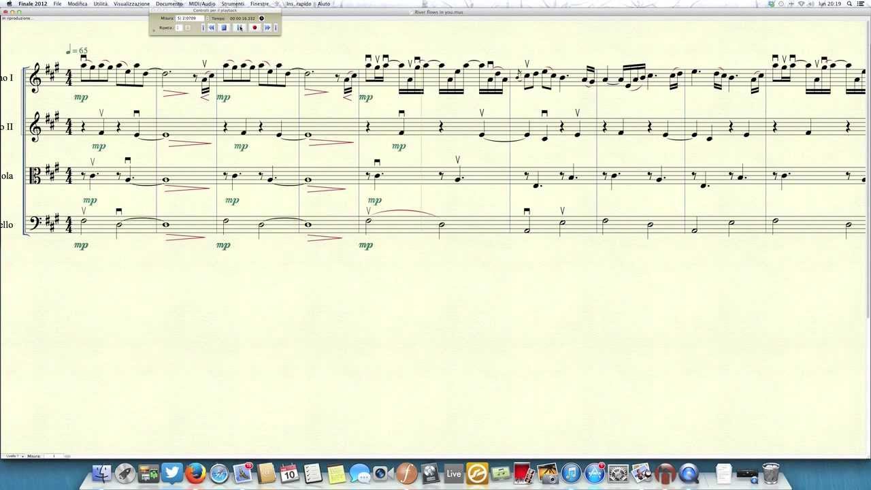Open the Contacts book icon in the dock

[266, 473]
